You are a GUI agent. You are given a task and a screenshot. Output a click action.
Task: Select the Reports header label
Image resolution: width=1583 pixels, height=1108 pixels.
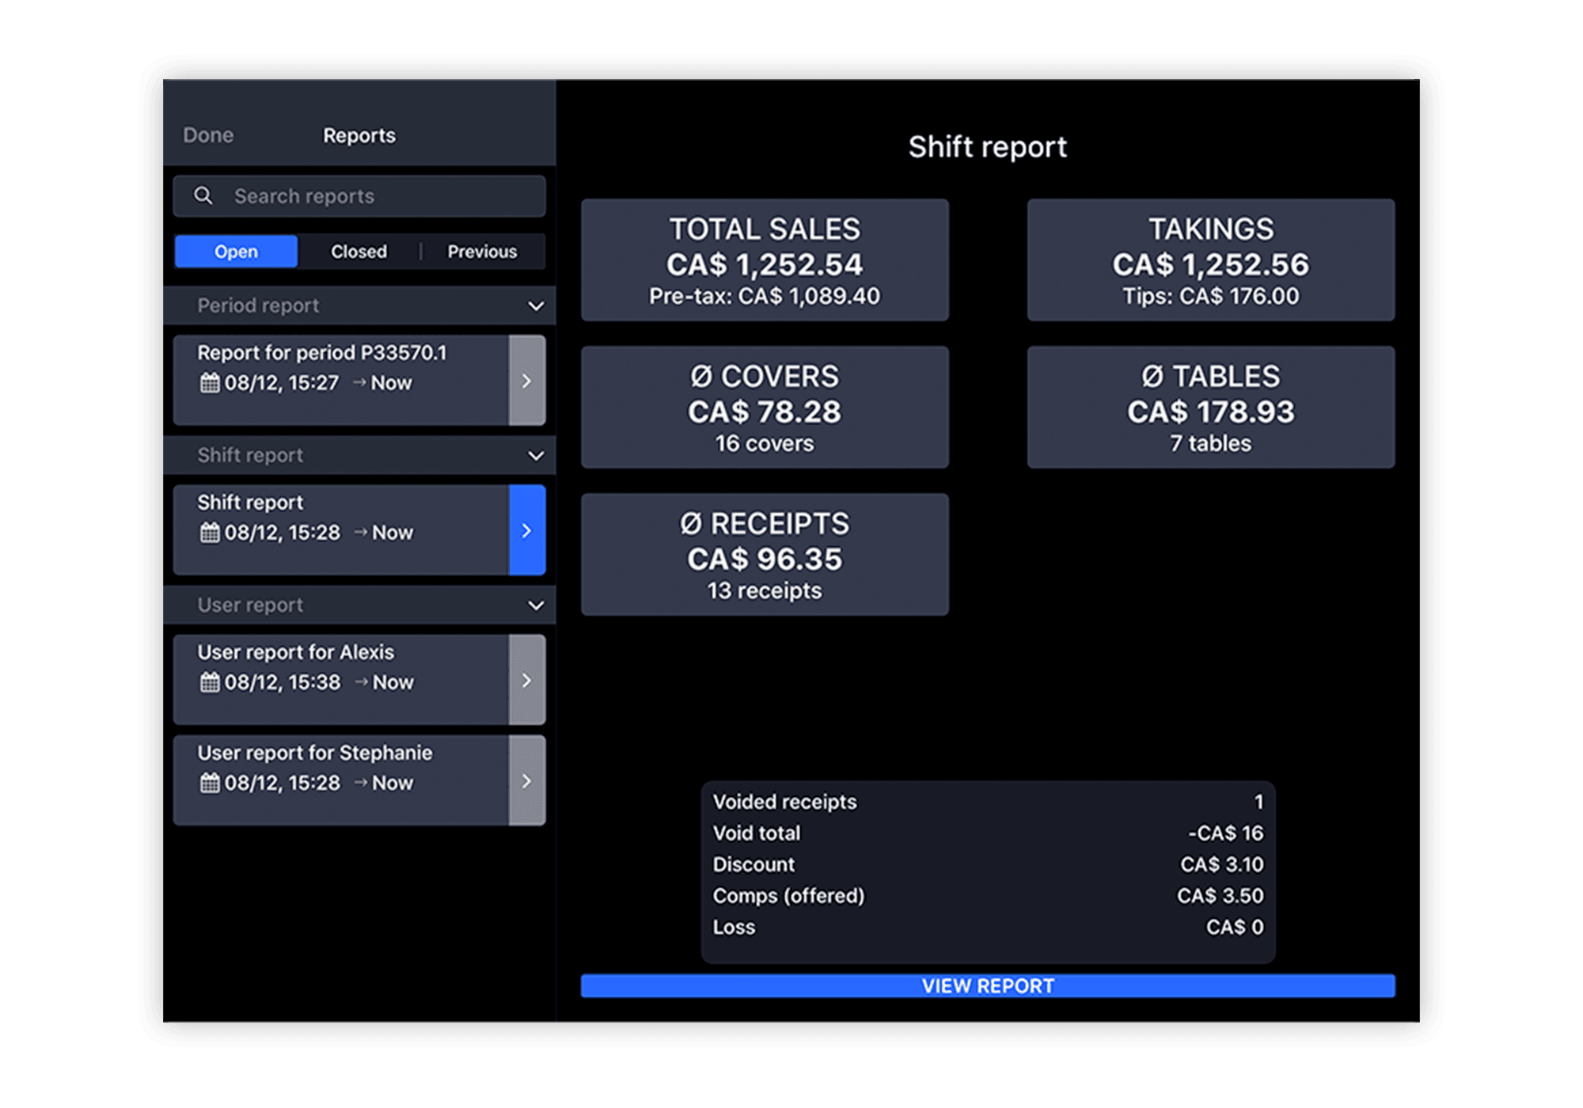click(359, 135)
